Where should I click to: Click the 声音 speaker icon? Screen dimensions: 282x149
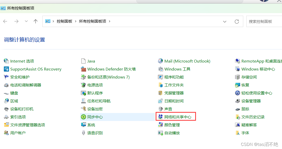[160, 109]
